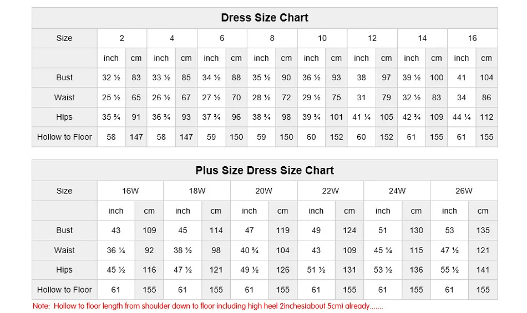Select the 16W plus size column header
This screenshot has width=527, height=313.
click(x=130, y=191)
